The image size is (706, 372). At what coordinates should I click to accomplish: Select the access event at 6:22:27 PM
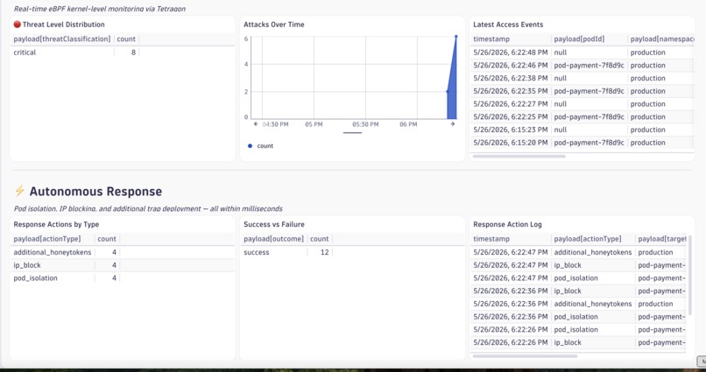click(x=582, y=104)
